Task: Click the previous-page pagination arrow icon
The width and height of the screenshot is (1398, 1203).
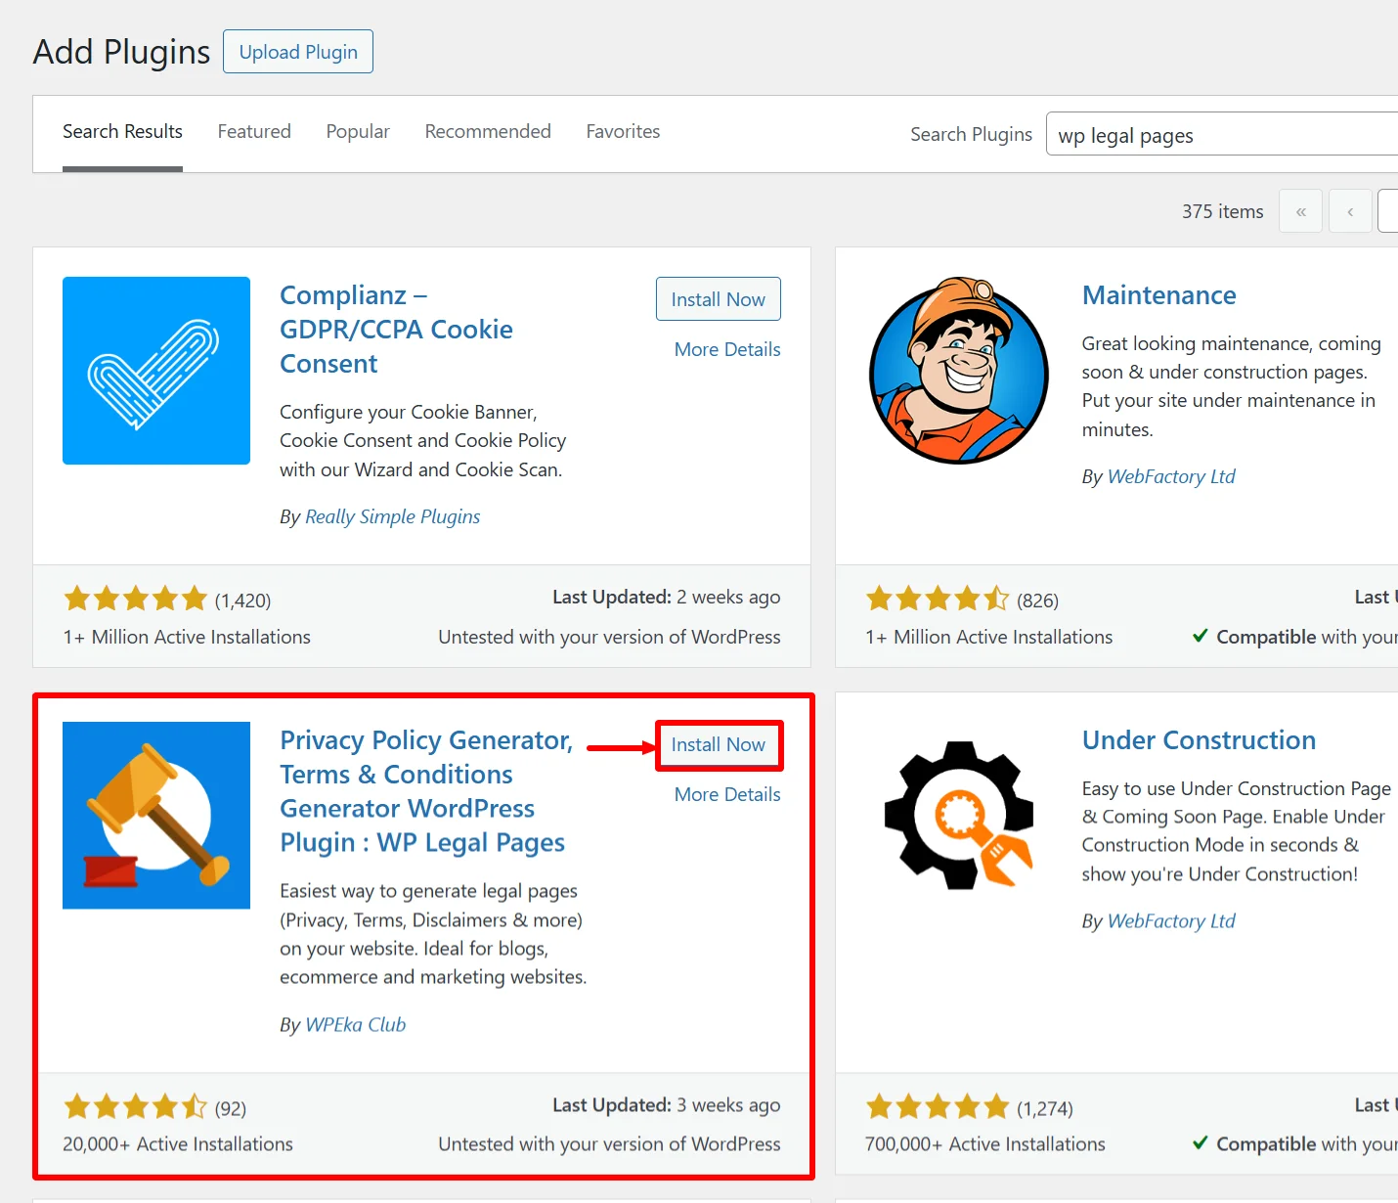Action: coord(1349,210)
